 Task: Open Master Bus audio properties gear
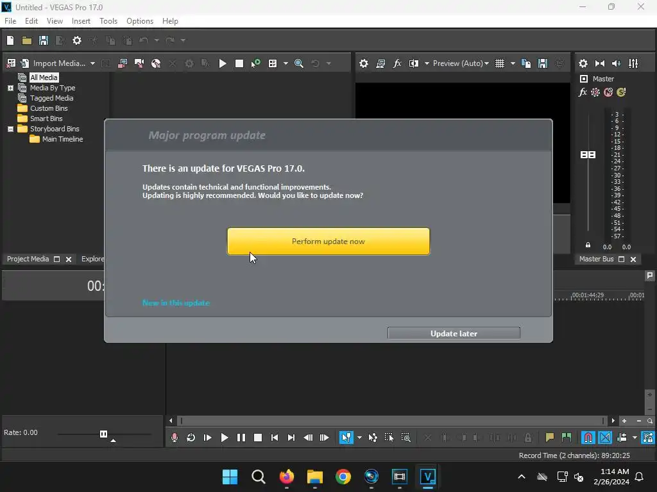(583, 63)
